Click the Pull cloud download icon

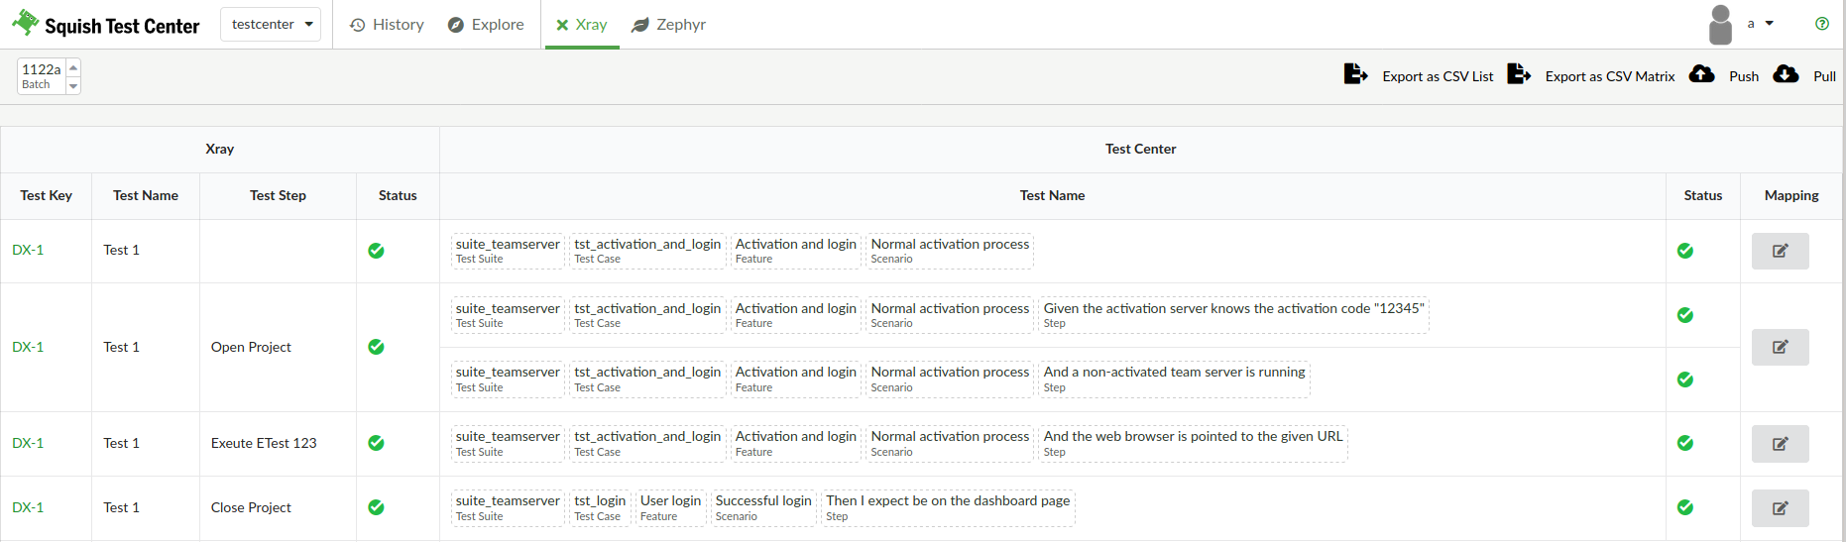[x=1786, y=74]
